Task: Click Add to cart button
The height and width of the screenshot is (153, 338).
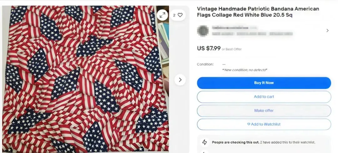Action: (264, 97)
